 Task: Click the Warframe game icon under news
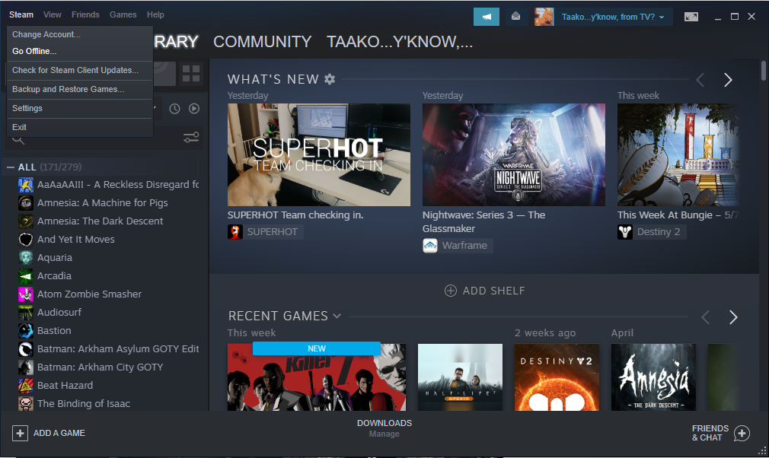(x=430, y=246)
